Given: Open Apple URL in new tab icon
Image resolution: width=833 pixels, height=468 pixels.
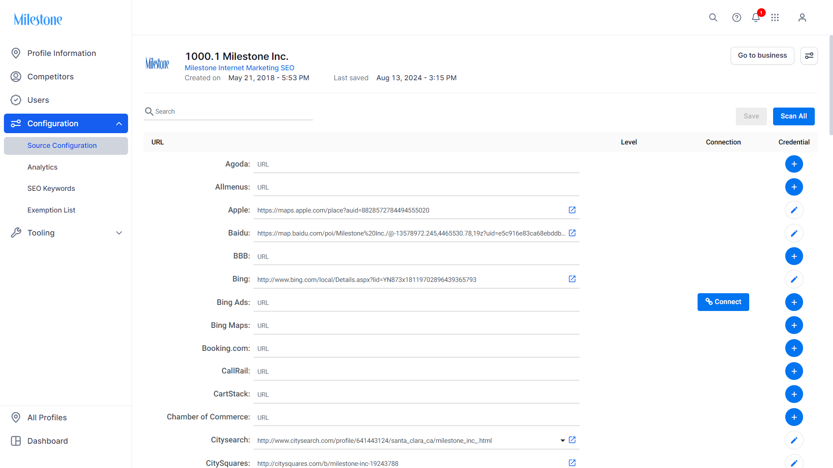Looking at the screenshot, I should click(x=572, y=210).
